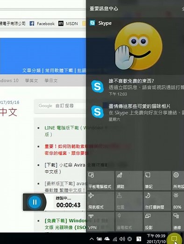Image resolution: width=184 pixels, height=244 pixels.
Task: Open the 筆記 note quick action tile
Action: [x=157, y=181]
